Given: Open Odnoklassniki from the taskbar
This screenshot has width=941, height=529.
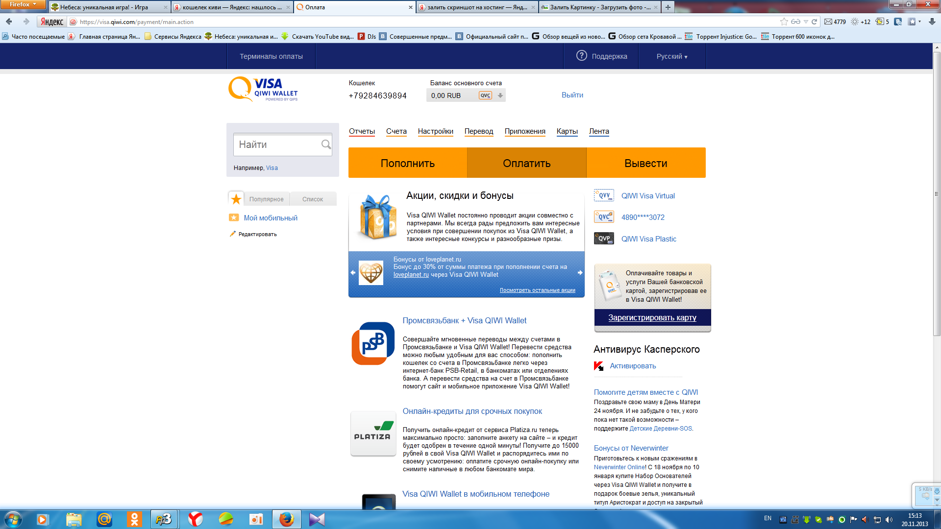Looking at the screenshot, I should [x=134, y=519].
